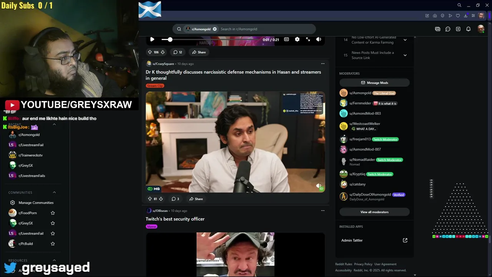Click the Reddit search magnifier icon
The height and width of the screenshot is (277, 492).
[x=179, y=29]
